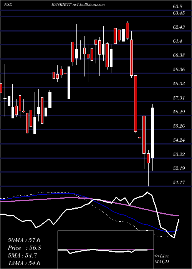
Task: Click the <<Live MACD label
Action: point(162,259)
